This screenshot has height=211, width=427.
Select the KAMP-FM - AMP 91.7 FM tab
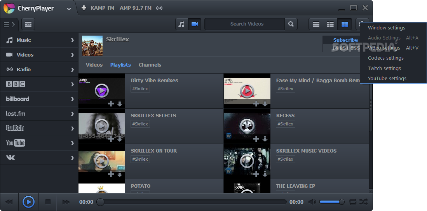coord(121,8)
